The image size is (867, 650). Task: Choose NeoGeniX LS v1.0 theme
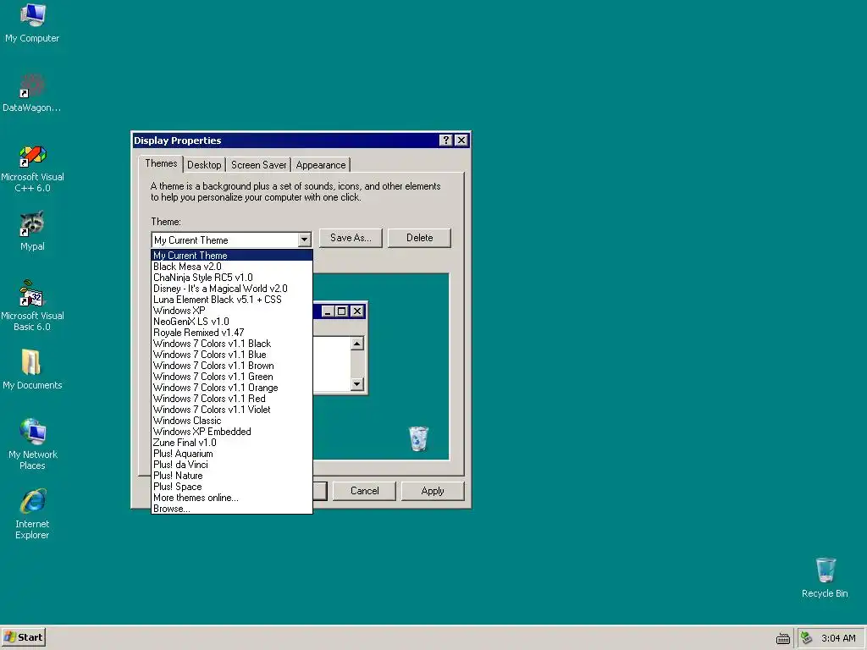click(x=232, y=322)
